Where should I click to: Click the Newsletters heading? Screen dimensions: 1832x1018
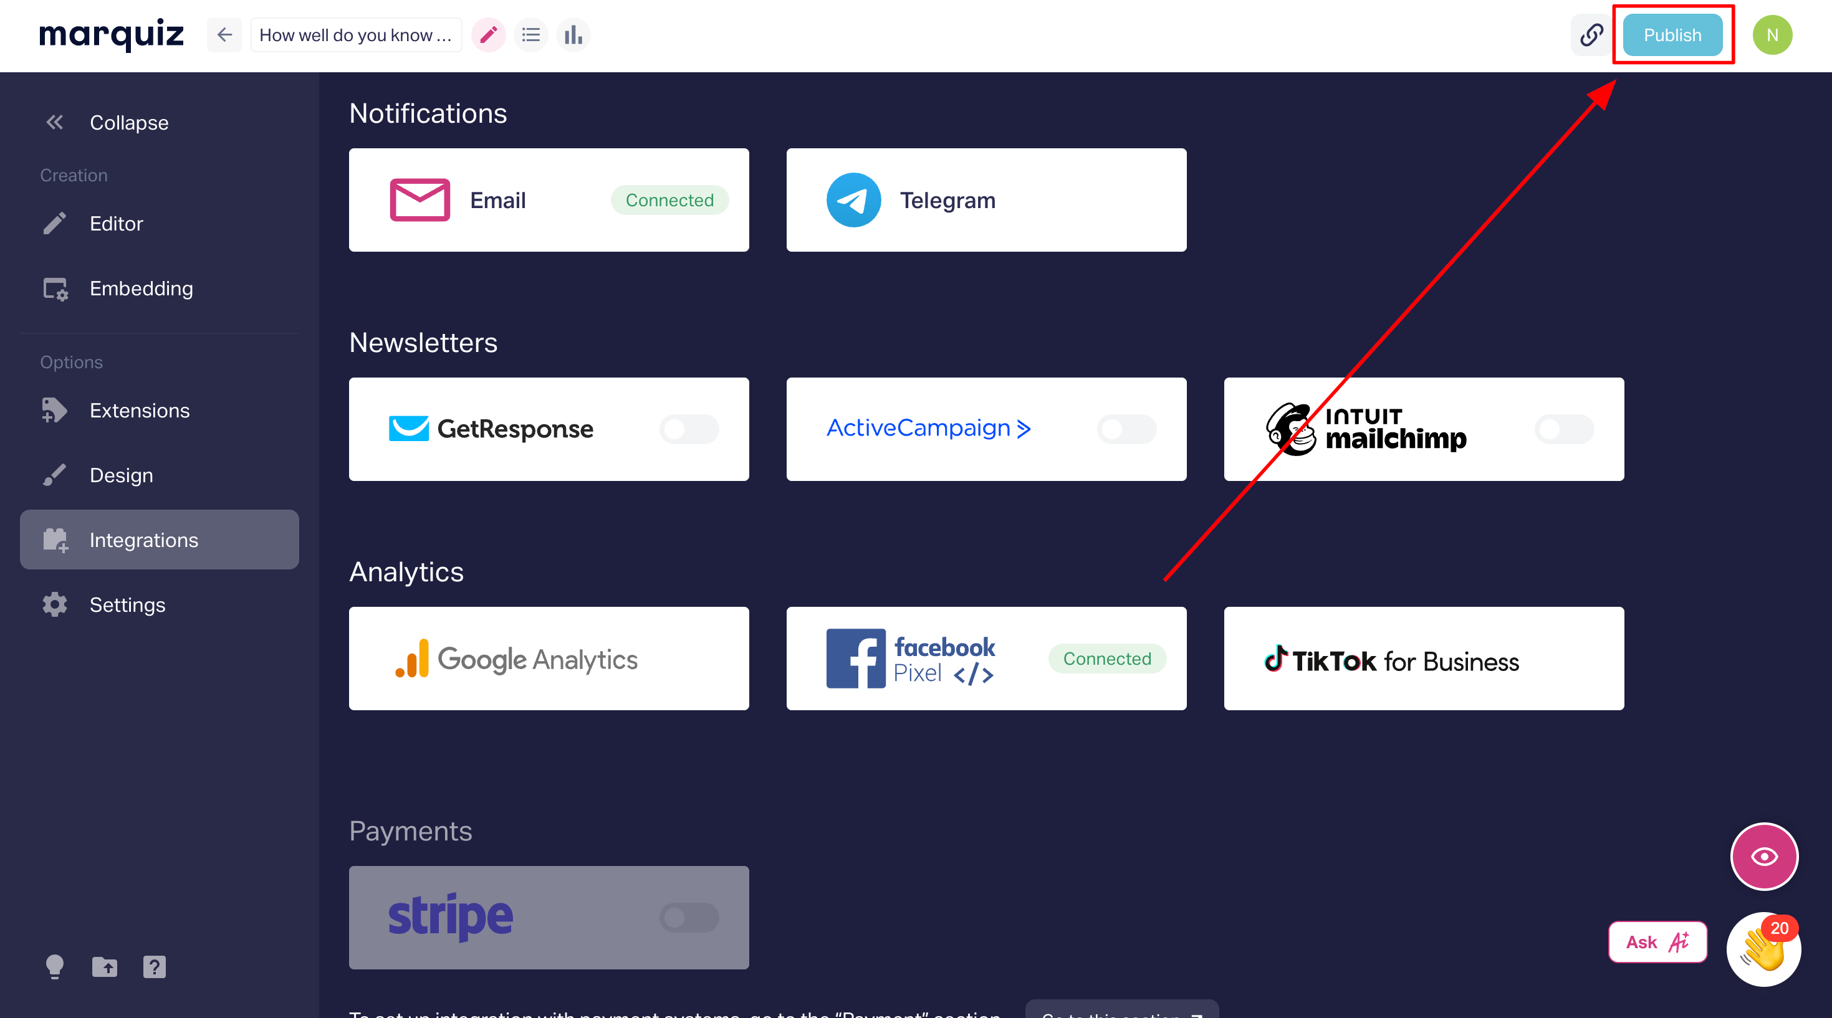coord(423,343)
